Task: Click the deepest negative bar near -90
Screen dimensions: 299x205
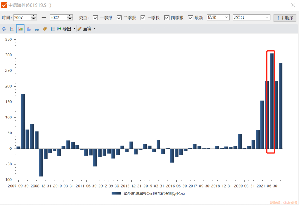Action: [x=41, y=162]
